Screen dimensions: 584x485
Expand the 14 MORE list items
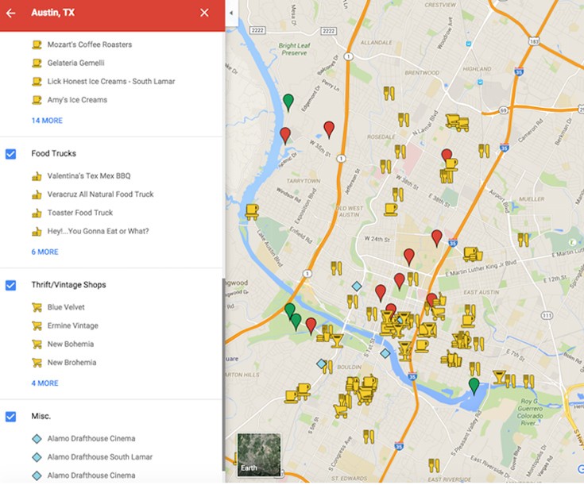(x=47, y=121)
